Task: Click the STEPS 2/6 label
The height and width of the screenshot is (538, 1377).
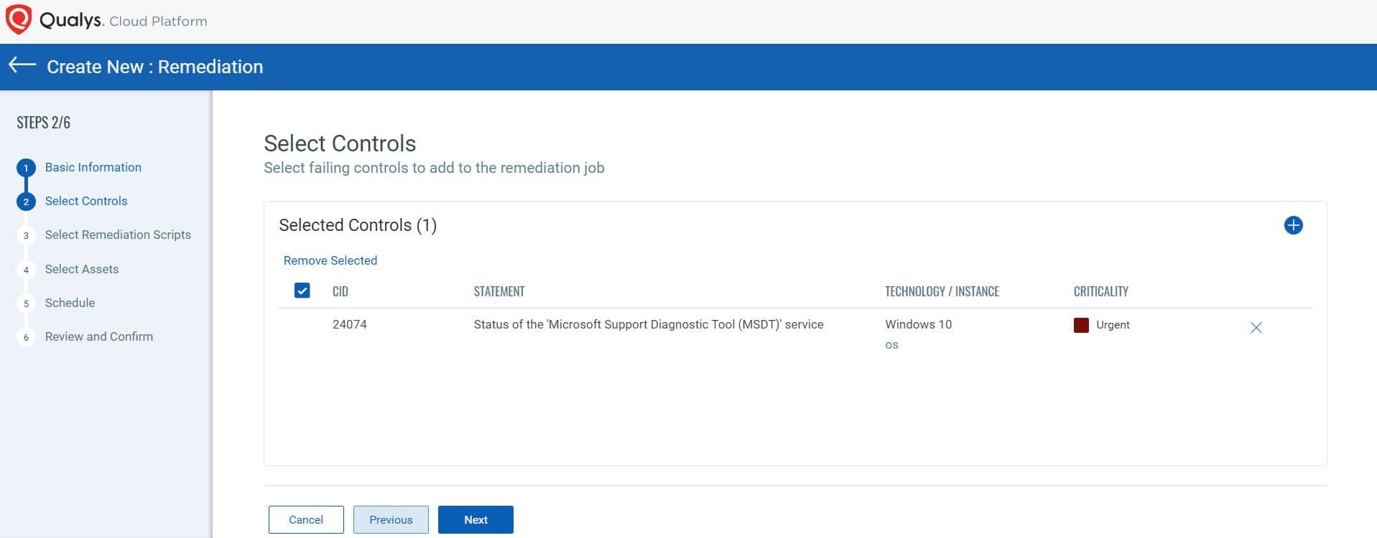Action: pos(44,123)
